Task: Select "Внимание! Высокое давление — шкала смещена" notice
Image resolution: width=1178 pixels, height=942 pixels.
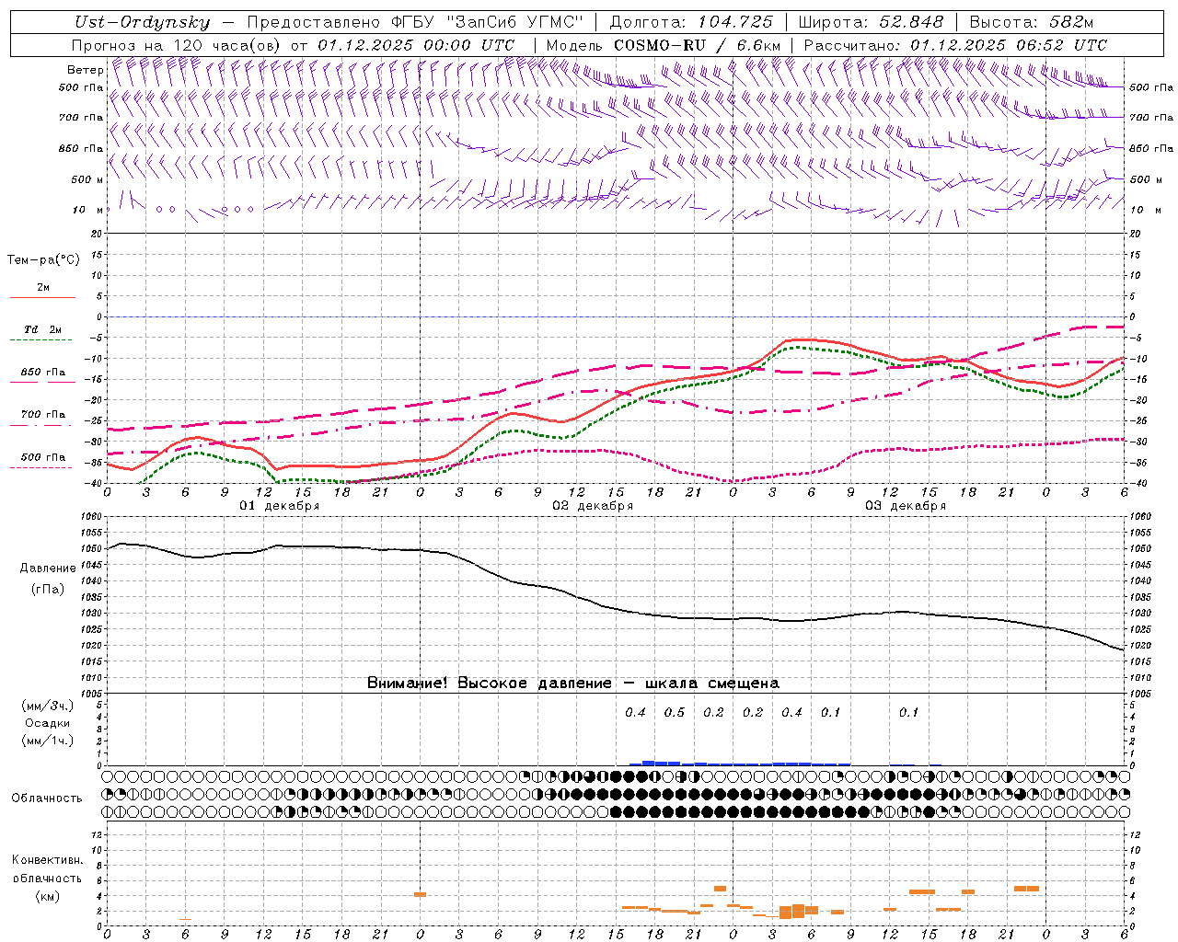Action: coord(573,684)
